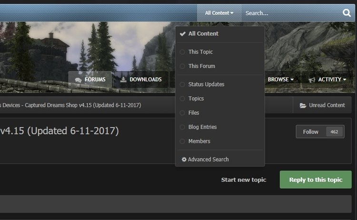This screenshot has width=357, height=220.
Task: Open the Forums navigation tab
Action: click(x=90, y=80)
